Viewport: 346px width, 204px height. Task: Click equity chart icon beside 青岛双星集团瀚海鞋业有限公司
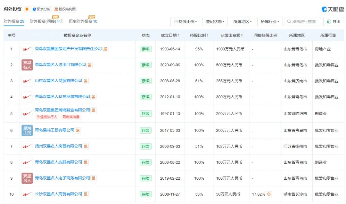click(x=94, y=110)
